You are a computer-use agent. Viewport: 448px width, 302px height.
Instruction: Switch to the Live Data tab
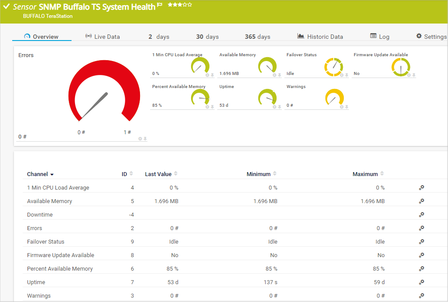coord(103,37)
